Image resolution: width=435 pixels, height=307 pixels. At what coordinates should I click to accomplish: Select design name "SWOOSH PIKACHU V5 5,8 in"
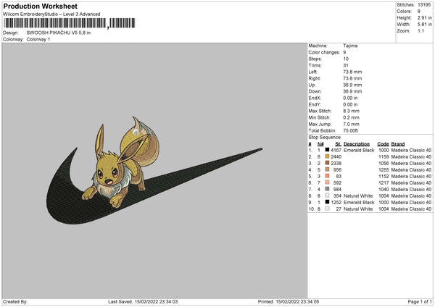[x=59, y=33]
